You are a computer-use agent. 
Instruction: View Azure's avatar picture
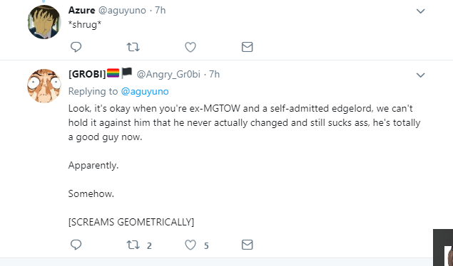coord(44,22)
